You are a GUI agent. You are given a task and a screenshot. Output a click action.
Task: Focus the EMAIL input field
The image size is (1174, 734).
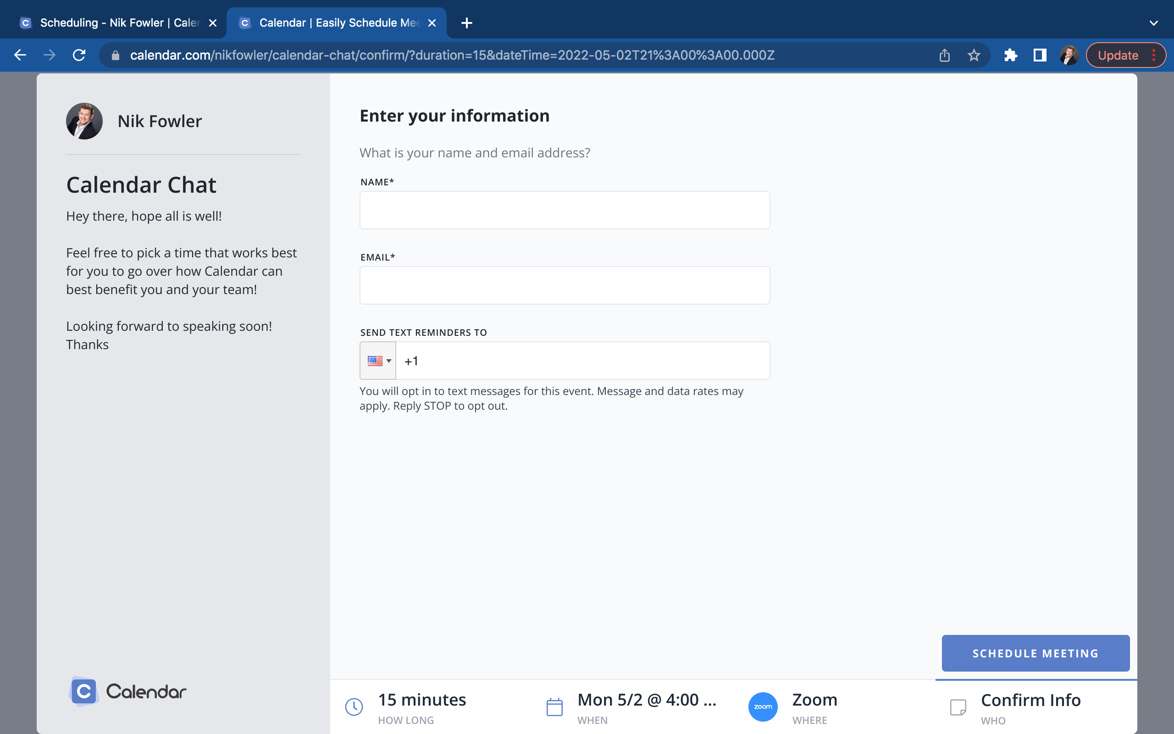pos(565,285)
